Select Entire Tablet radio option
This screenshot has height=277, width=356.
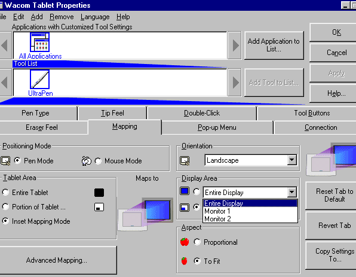pos(5,193)
